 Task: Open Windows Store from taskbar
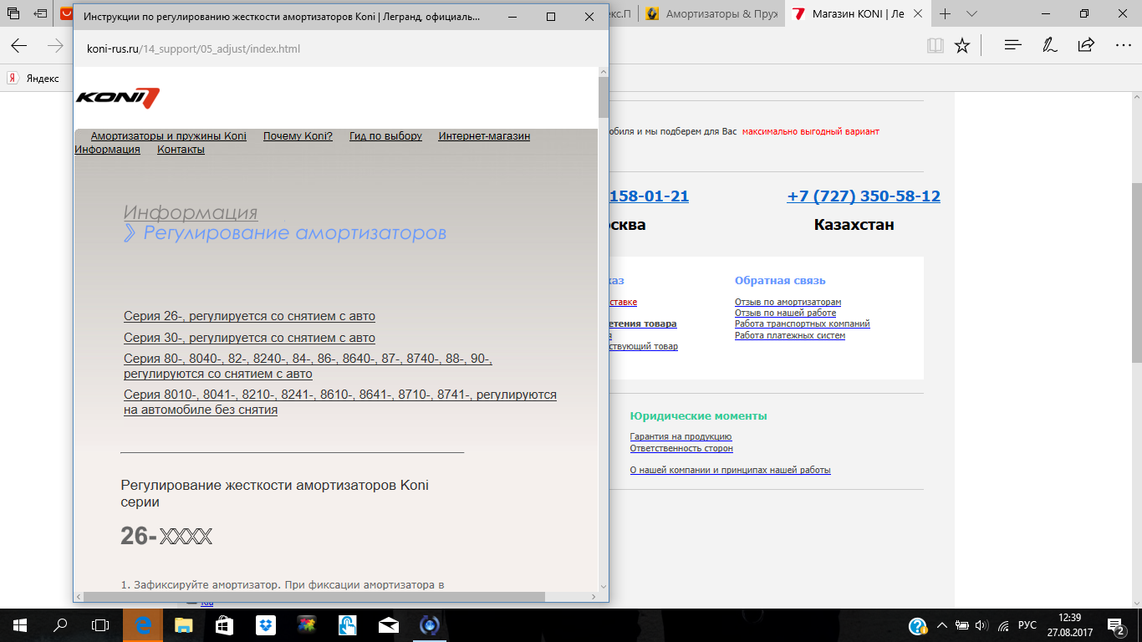225,624
